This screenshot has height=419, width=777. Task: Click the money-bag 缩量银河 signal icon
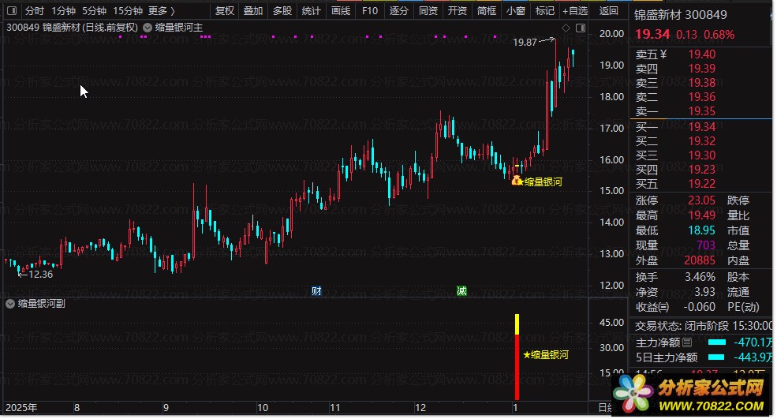517,181
